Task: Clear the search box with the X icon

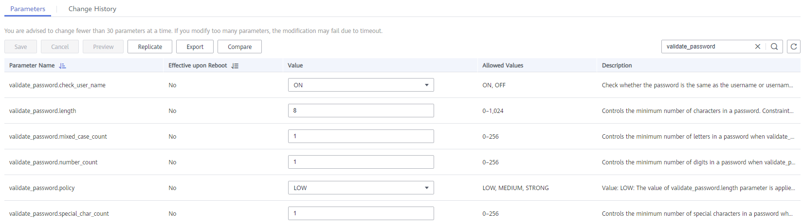Action: 758,47
